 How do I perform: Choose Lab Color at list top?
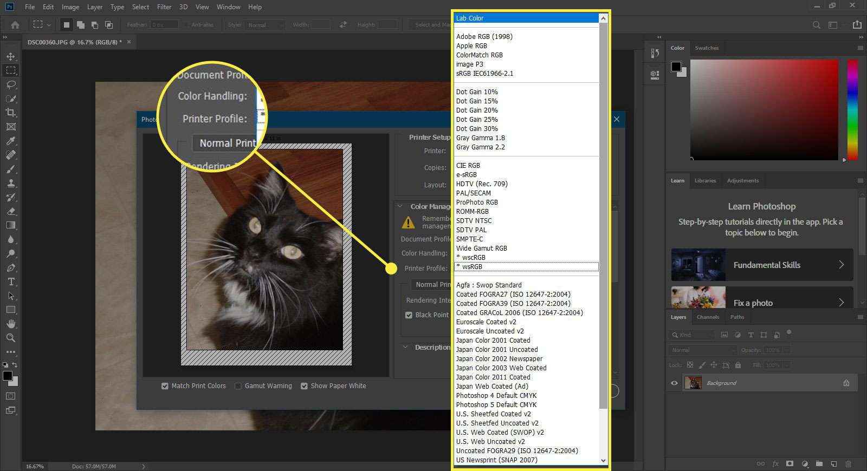coord(526,18)
